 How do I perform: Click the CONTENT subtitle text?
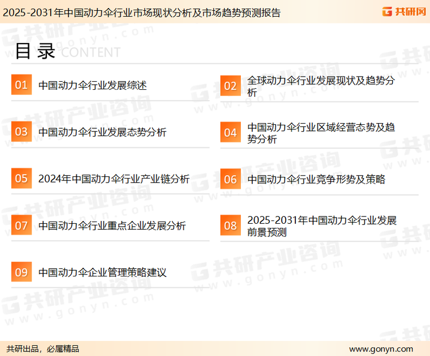point(91,52)
